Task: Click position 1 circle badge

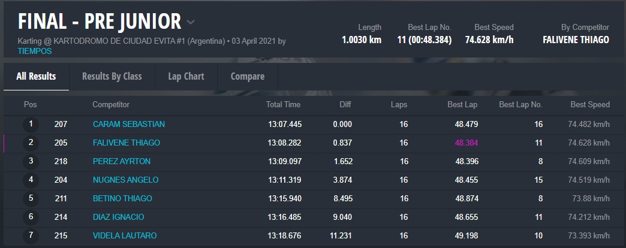Action: 31,125
